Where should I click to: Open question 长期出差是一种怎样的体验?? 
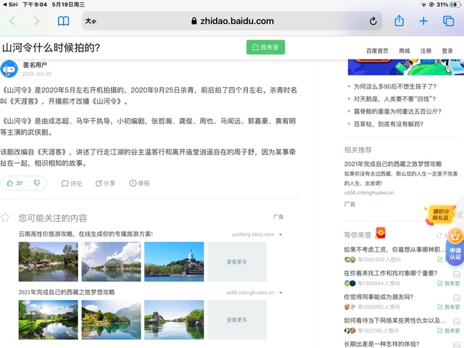(x=381, y=344)
